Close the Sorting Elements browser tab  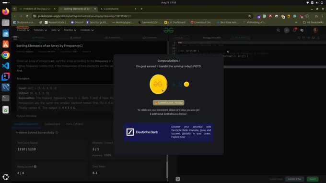click(x=95, y=9)
